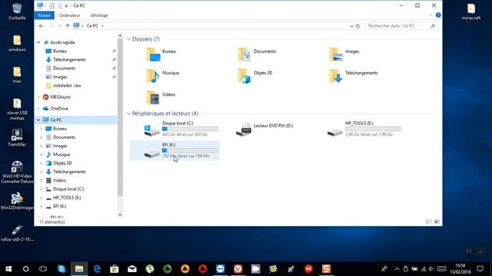Switch to large icons view in status bar
Viewport: 492px width, 276px height.
tap(437, 222)
